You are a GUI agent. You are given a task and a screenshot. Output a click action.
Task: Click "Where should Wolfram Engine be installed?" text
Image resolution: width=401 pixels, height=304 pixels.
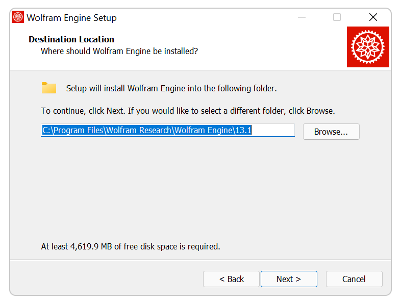[119, 51]
